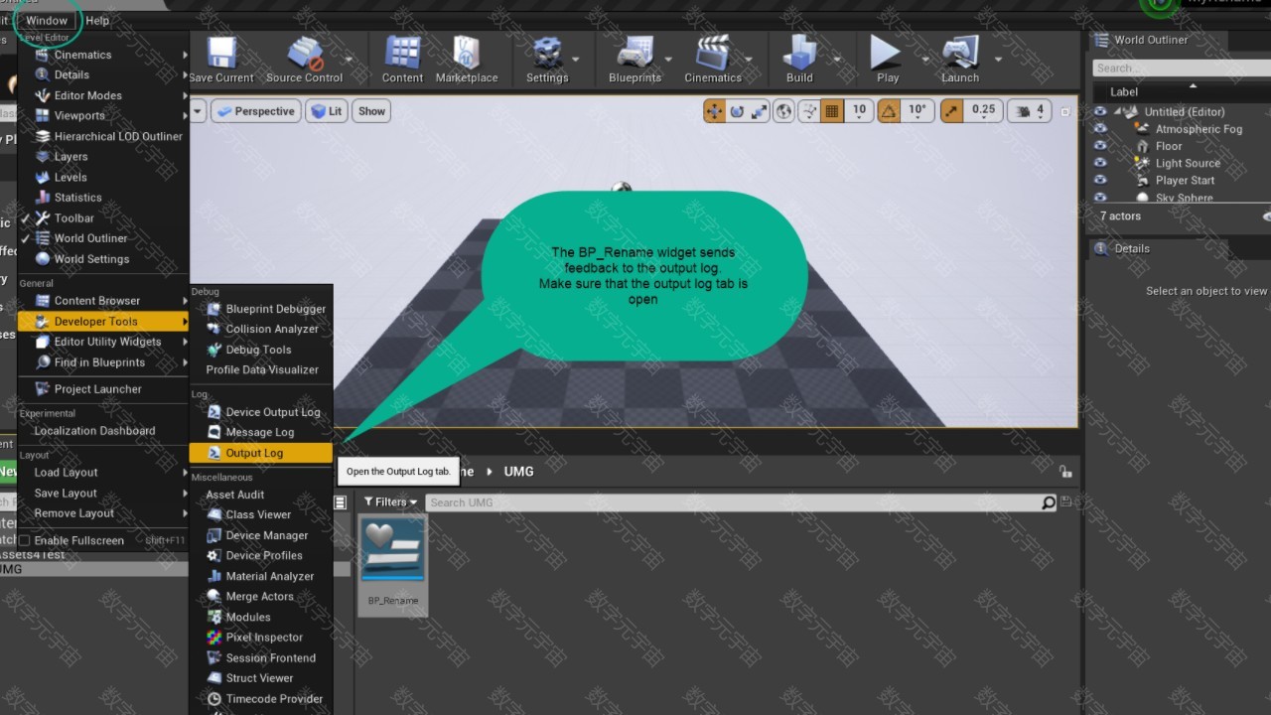Open rotation snap value 10° dropdown
The height and width of the screenshot is (715, 1271).
(917, 110)
